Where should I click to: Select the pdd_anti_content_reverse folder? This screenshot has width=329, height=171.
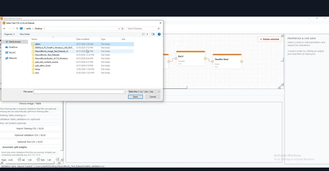pos(83,62)
